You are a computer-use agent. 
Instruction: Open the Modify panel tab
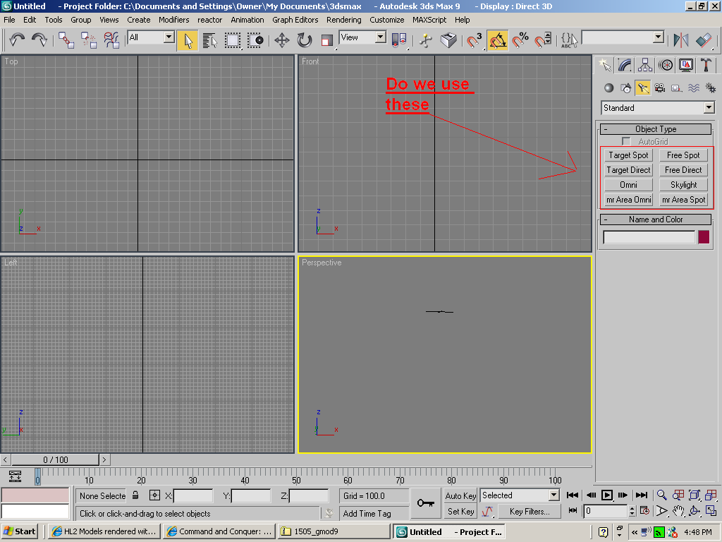(x=625, y=65)
